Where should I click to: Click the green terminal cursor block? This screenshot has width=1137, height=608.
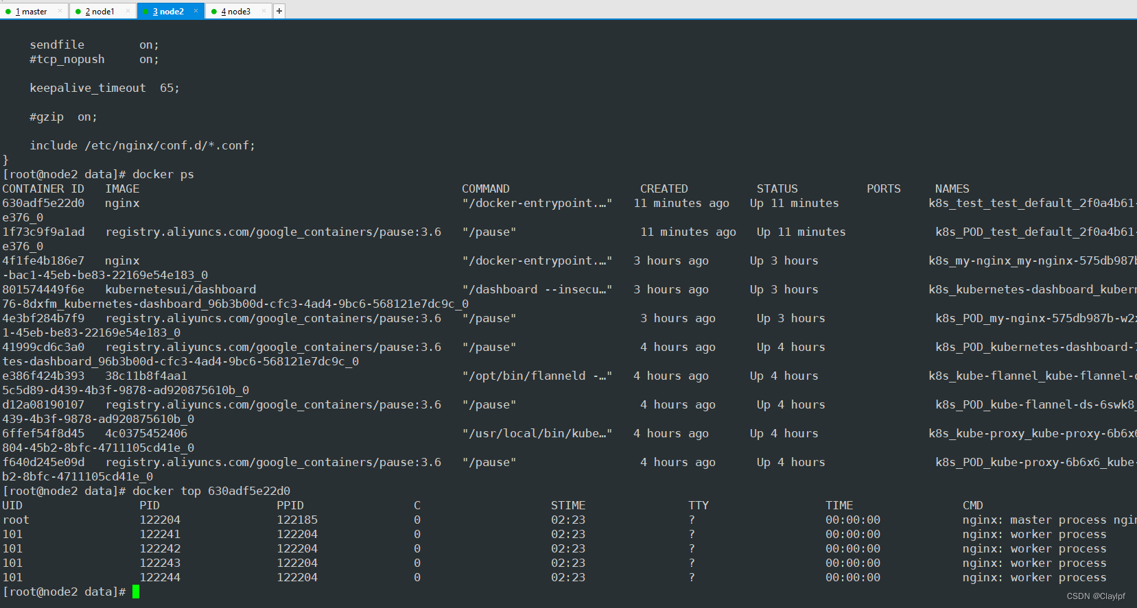(136, 592)
